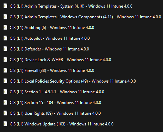Select CIS (L1) User Rights (89) name
The height and width of the screenshot is (132, 163).
coord(55,113)
